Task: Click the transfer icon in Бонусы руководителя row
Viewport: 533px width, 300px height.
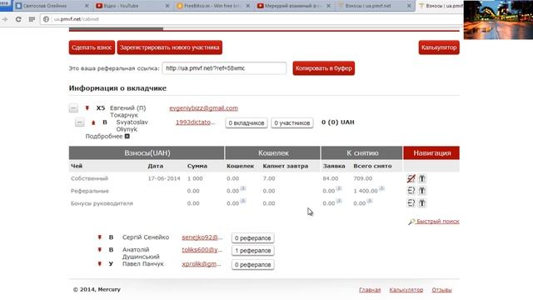Action: (411, 203)
